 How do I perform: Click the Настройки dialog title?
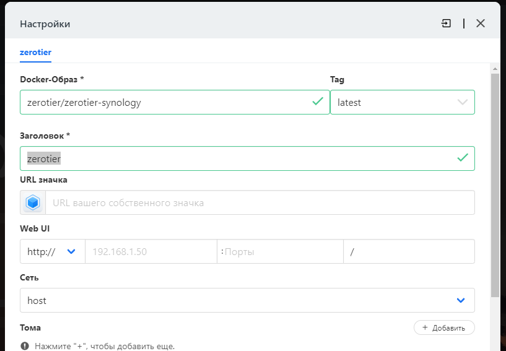click(45, 24)
